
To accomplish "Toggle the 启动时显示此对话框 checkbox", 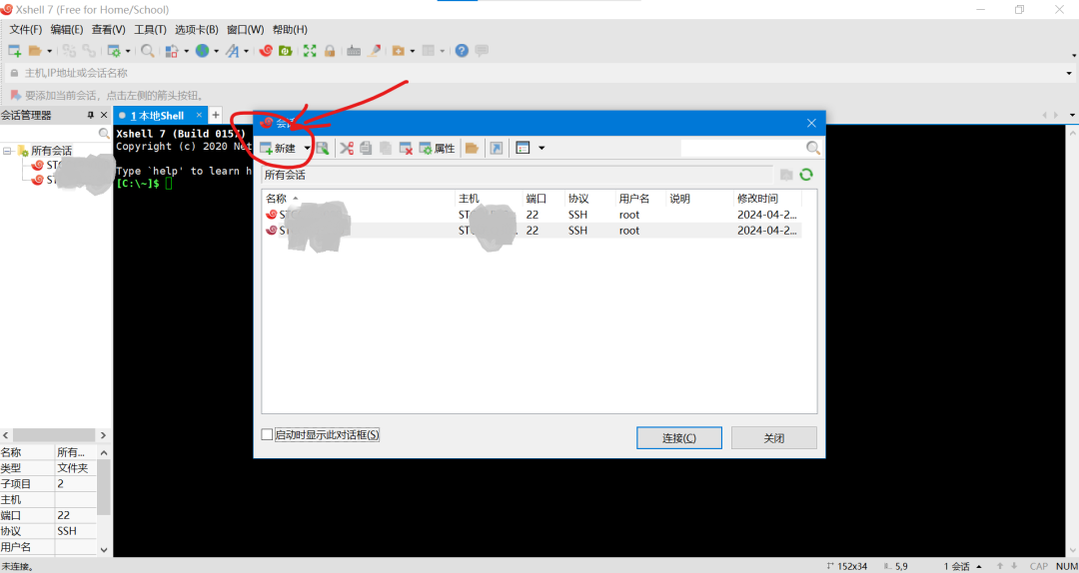I will tap(267, 435).
